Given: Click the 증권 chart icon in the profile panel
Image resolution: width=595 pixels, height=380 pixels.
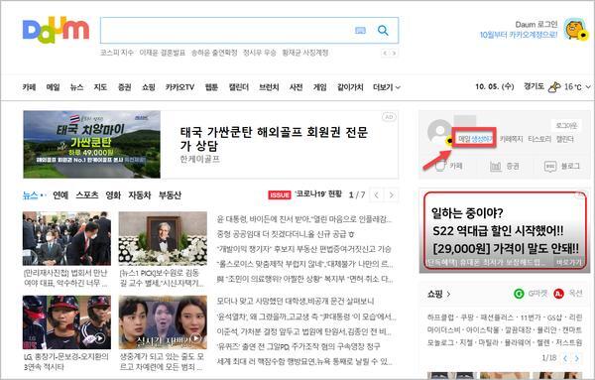Looking at the screenshot, I should coord(495,166).
